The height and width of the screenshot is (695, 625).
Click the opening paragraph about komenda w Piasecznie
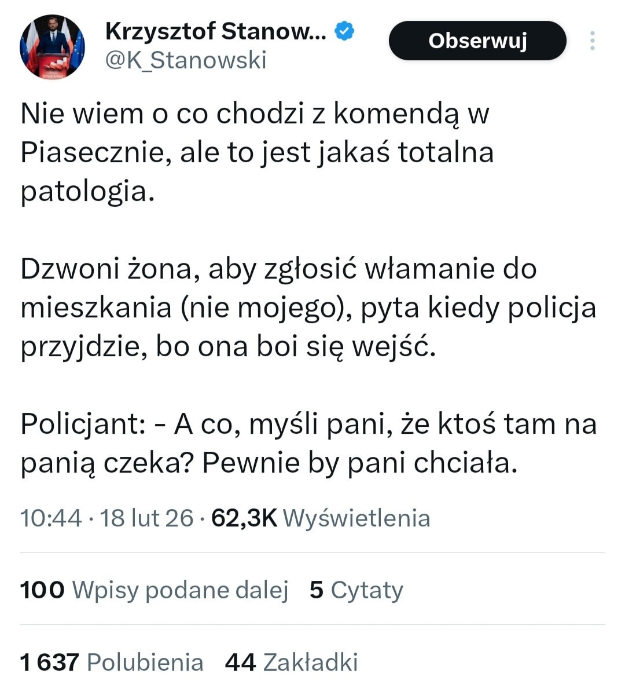257,152
